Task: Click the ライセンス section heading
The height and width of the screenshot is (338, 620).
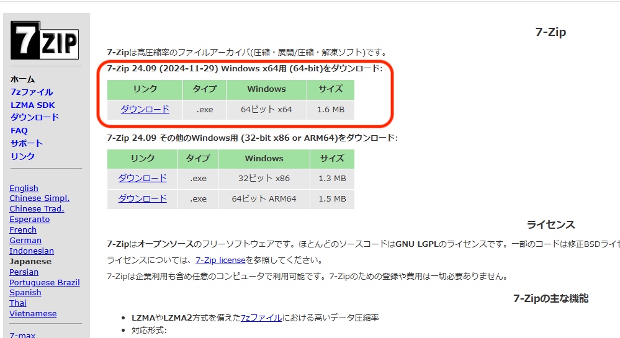Action: 550,225
